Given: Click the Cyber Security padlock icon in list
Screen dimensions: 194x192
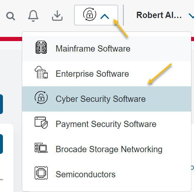Looking at the screenshot, I should click(41, 98).
